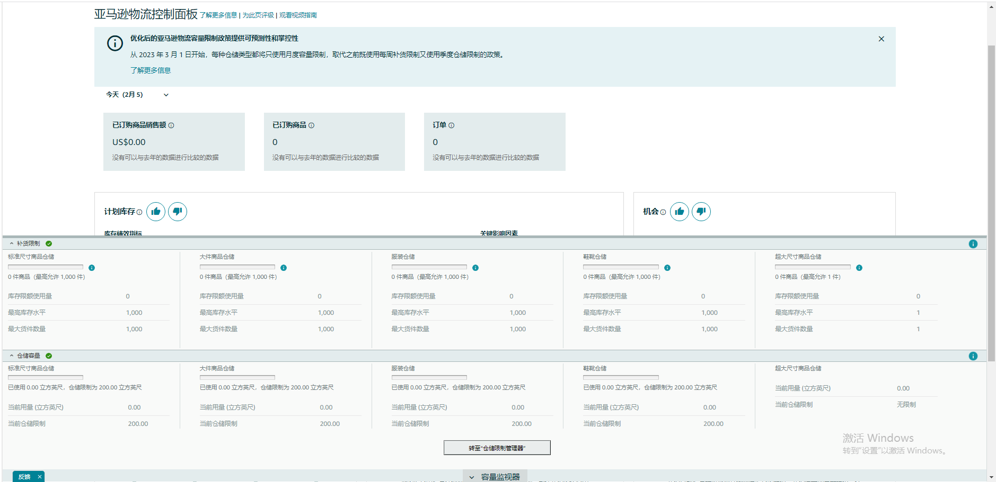The image size is (996, 482).
Task: Close the 反馈 feedback tab
Action: point(40,477)
